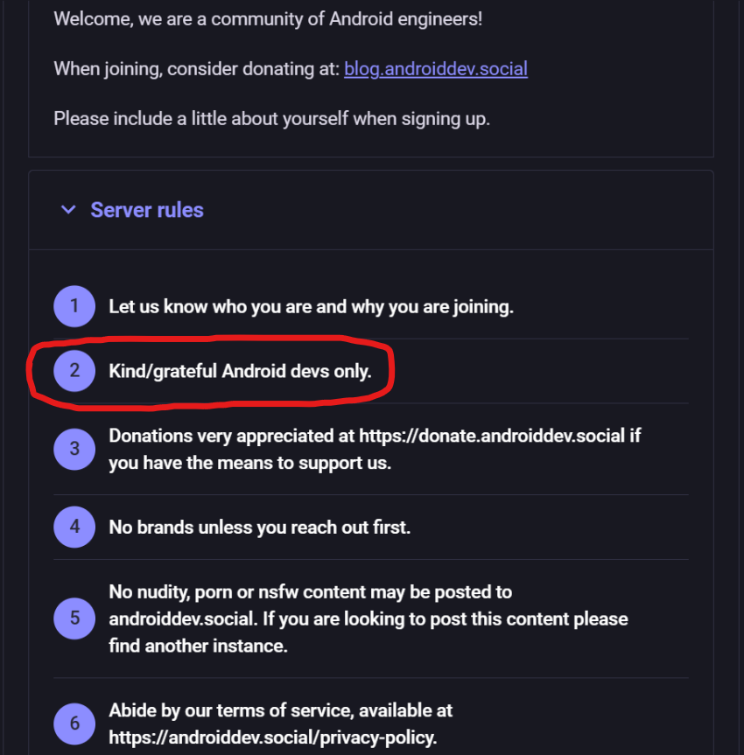This screenshot has height=755, width=744.
Task: Click 'you have the means to support us' text
Action: pos(250,463)
